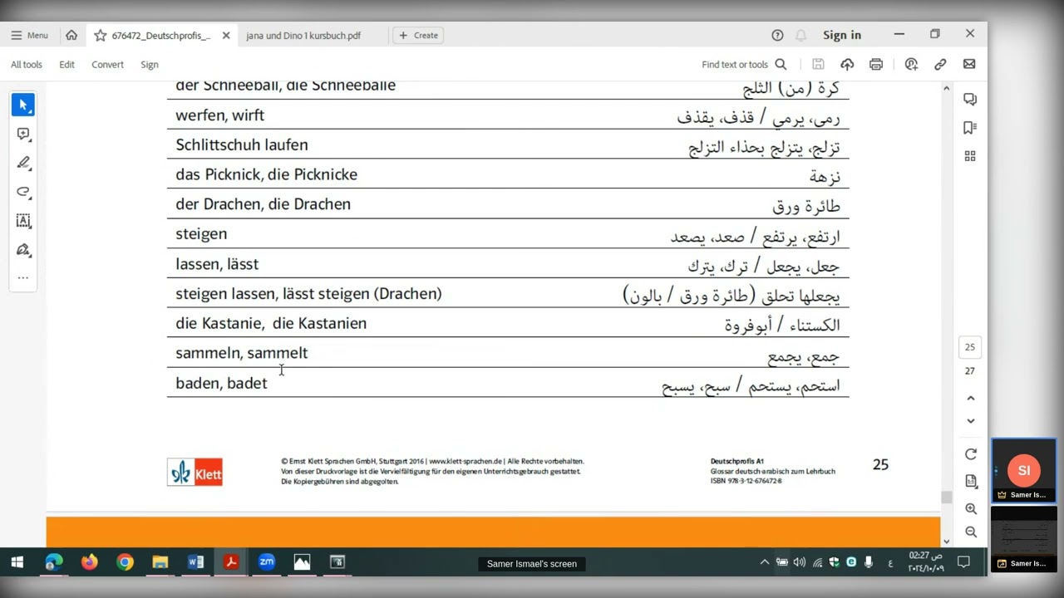Open the Edit menu item
Image resolution: width=1064 pixels, height=598 pixels.
(x=67, y=65)
